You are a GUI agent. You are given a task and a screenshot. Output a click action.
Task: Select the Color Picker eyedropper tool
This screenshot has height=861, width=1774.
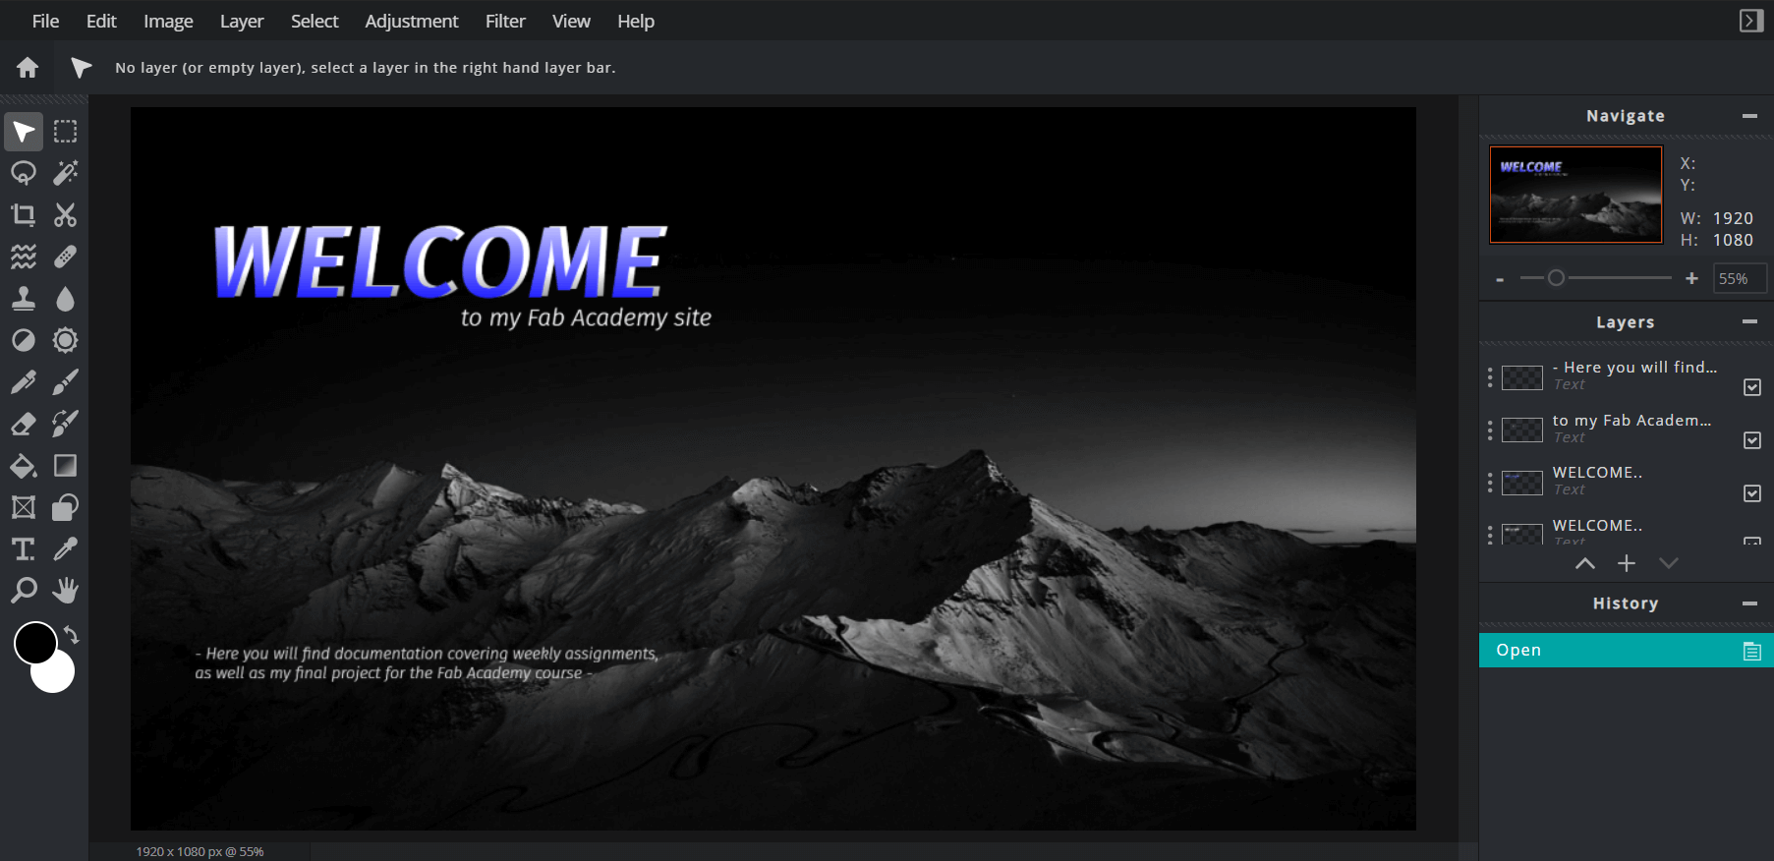(66, 549)
